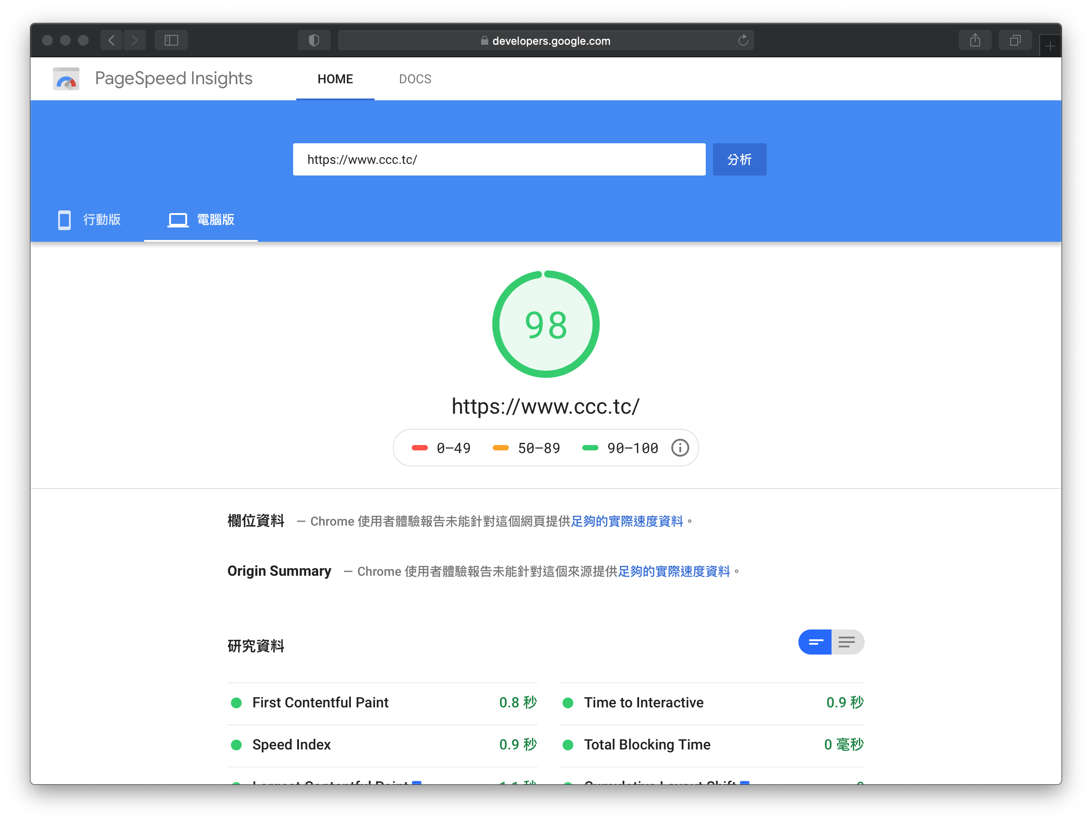Click the 欄位資料 label

[x=256, y=521]
